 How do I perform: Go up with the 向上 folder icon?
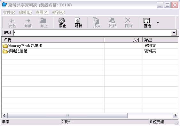[43, 20]
